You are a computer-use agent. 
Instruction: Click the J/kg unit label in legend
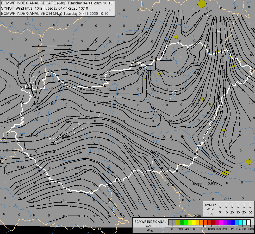150,230
